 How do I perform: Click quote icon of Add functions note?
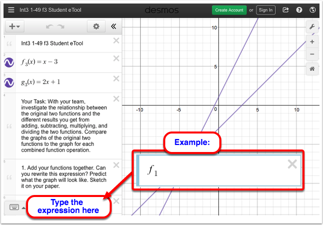pos(9,177)
